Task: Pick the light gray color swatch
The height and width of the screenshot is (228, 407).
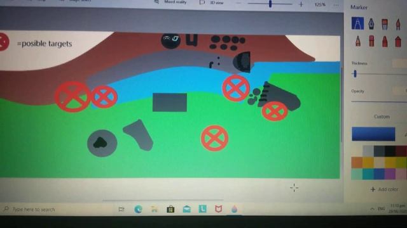Action: [368, 151]
